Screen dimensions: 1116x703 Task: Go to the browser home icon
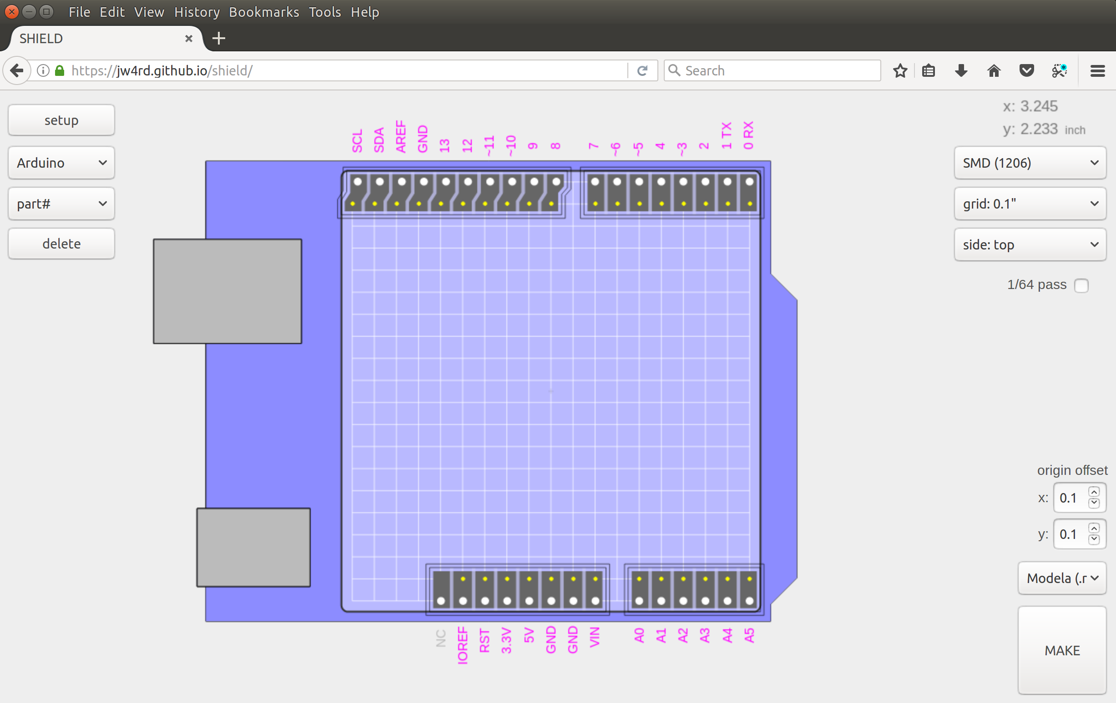(x=994, y=71)
